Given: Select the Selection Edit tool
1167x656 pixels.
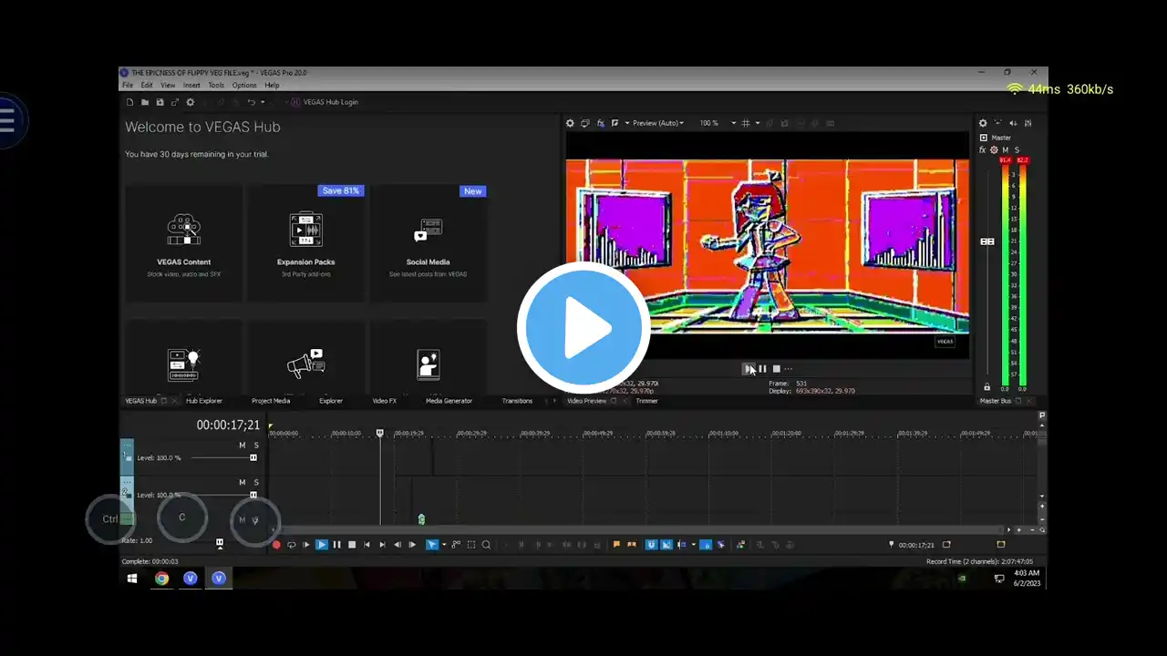Looking at the screenshot, I should click(471, 545).
